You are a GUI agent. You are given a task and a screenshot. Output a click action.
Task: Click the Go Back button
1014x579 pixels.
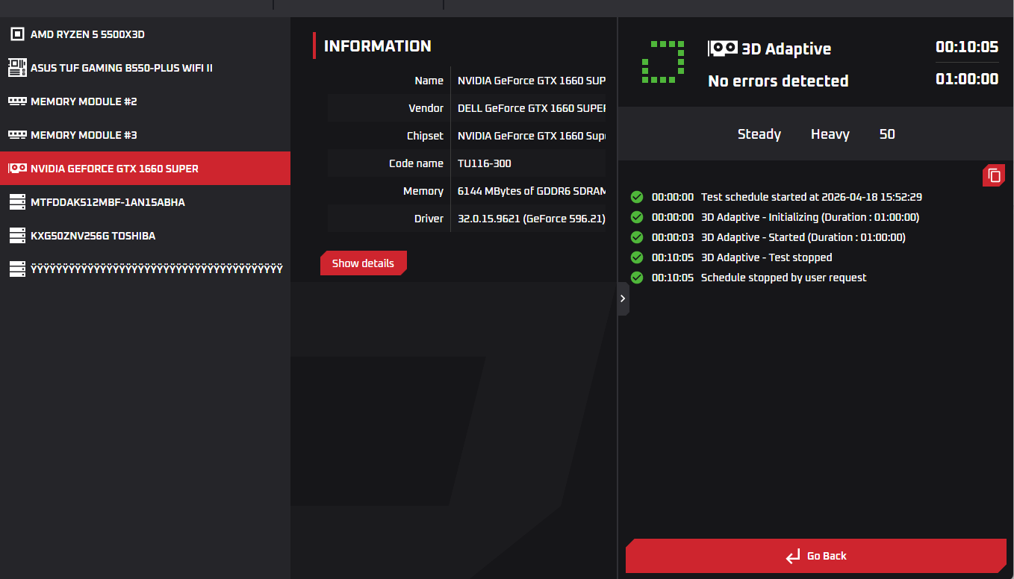[x=816, y=556]
